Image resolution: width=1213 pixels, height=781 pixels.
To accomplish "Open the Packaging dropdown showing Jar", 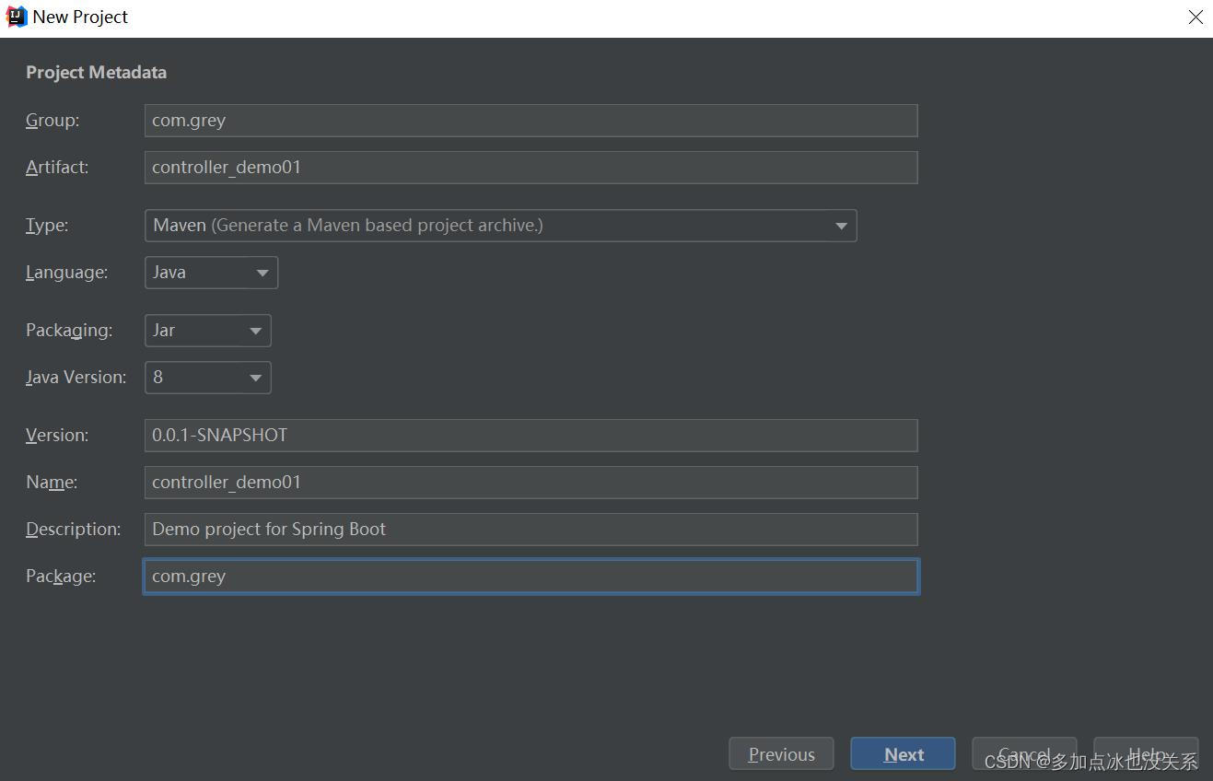I will pos(207,331).
